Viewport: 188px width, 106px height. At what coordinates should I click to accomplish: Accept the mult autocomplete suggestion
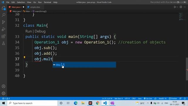(84, 65)
